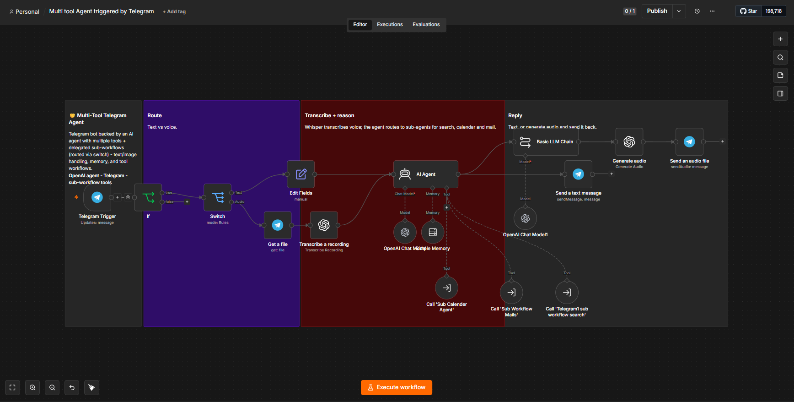Select the Get a file Telegram node
The image size is (794, 402).
pyautogui.click(x=278, y=225)
